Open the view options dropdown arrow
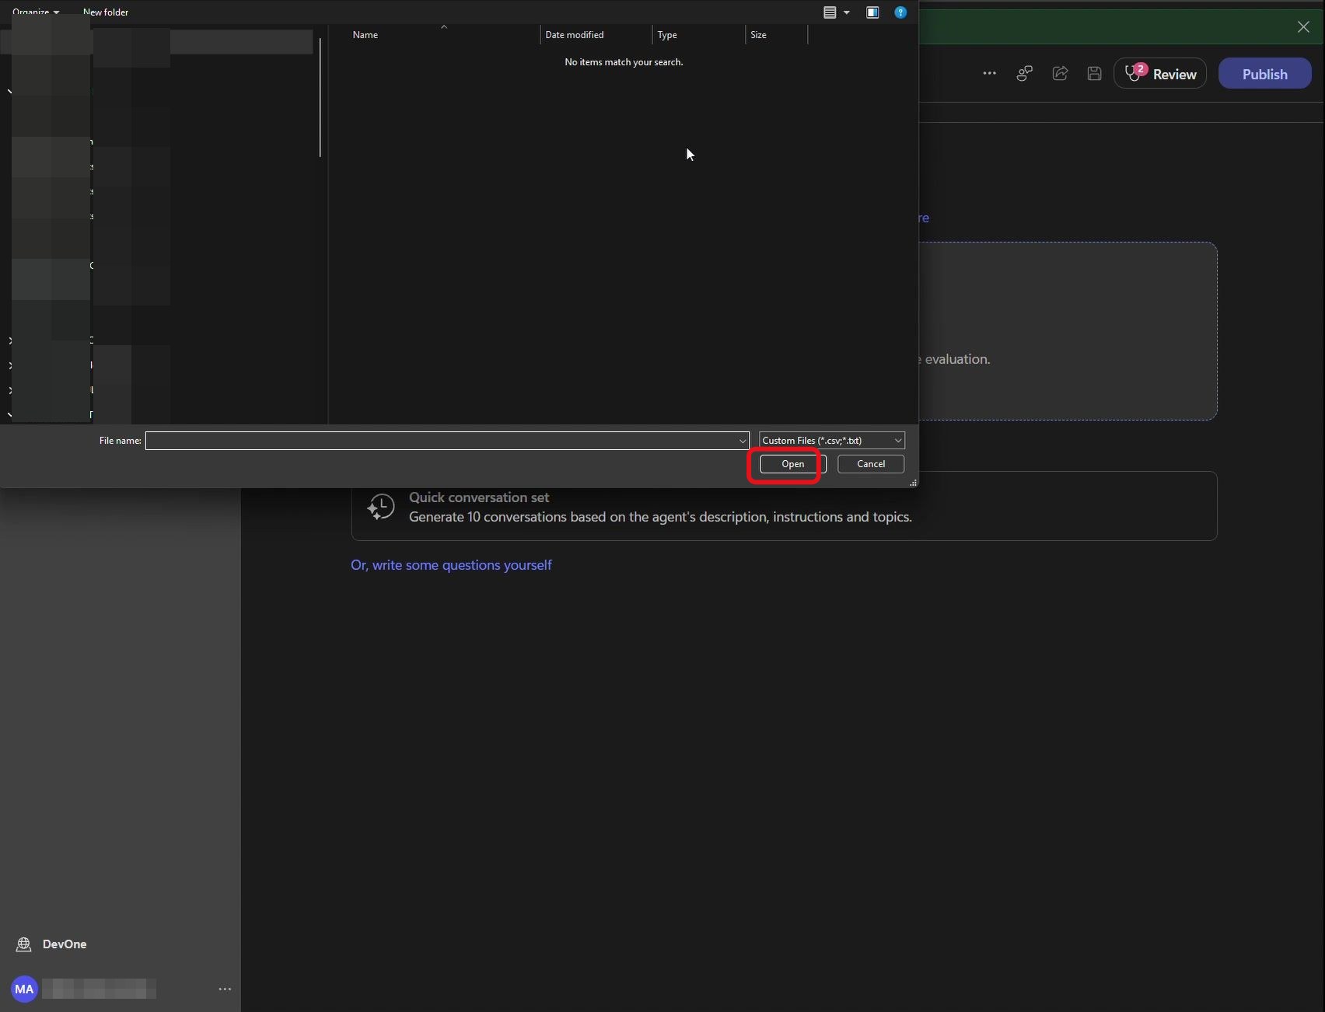Image resolution: width=1325 pixels, height=1012 pixels. pyautogui.click(x=847, y=12)
